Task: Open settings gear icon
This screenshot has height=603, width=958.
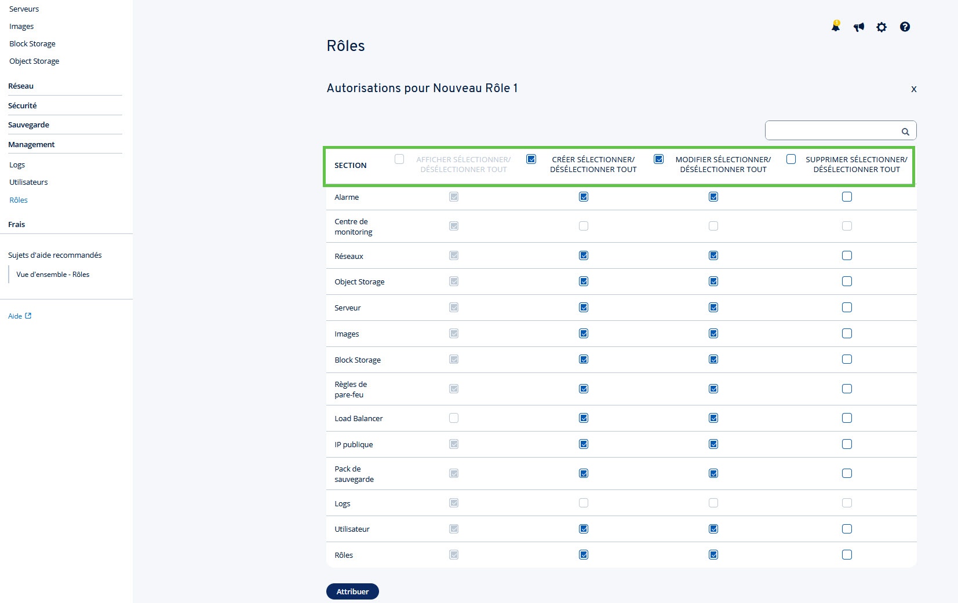Action: click(881, 27)
